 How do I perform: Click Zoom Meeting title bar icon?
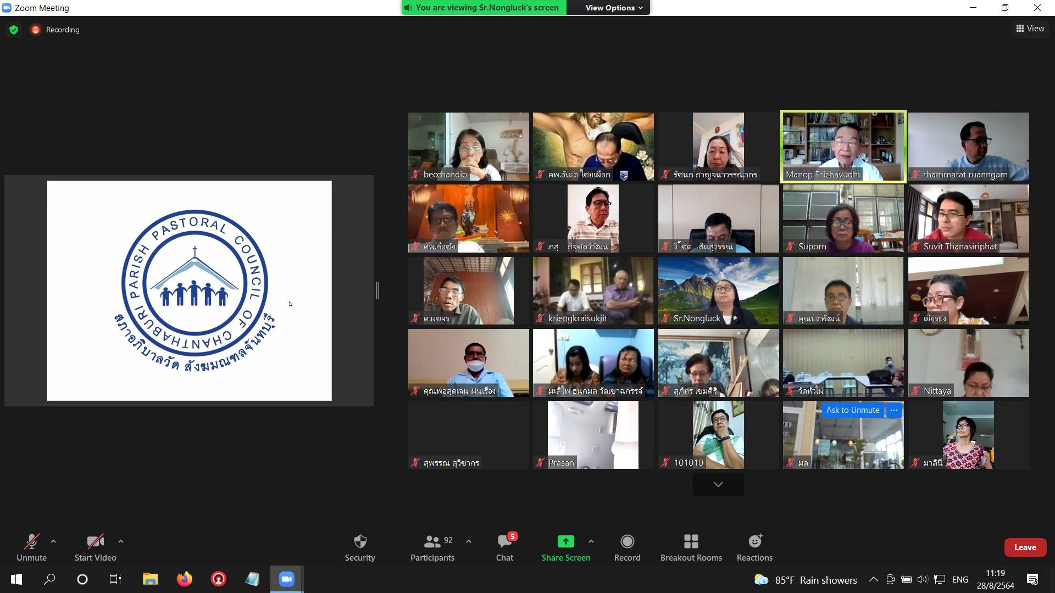(7, 8)
